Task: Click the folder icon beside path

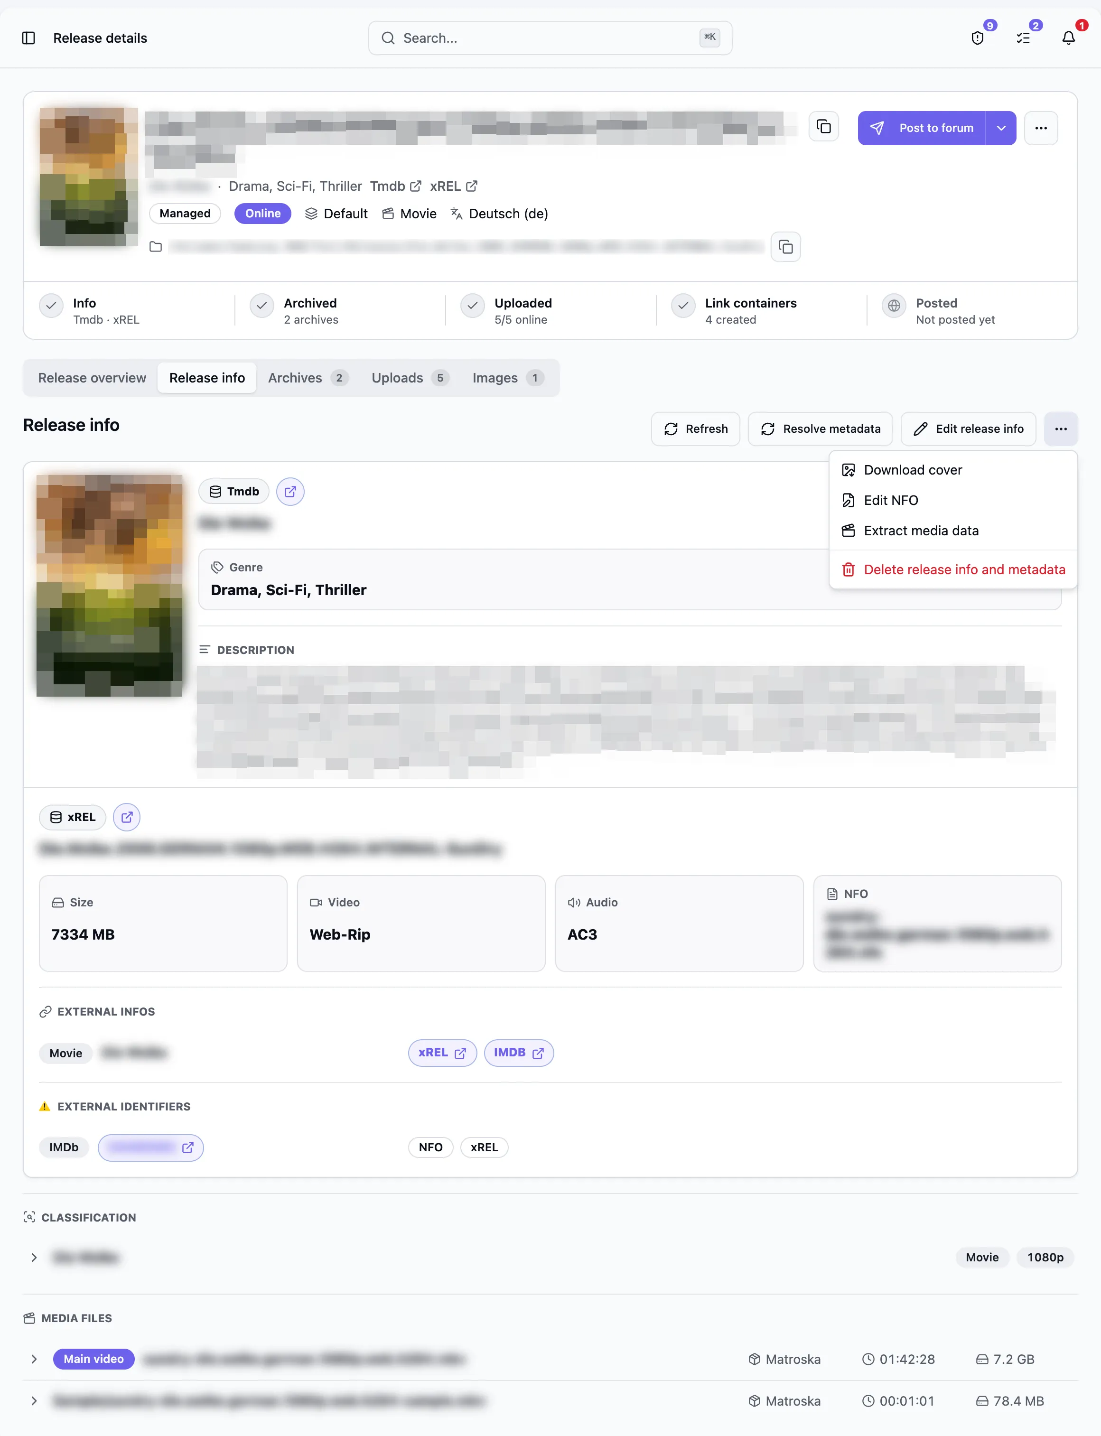Action: 155,247
